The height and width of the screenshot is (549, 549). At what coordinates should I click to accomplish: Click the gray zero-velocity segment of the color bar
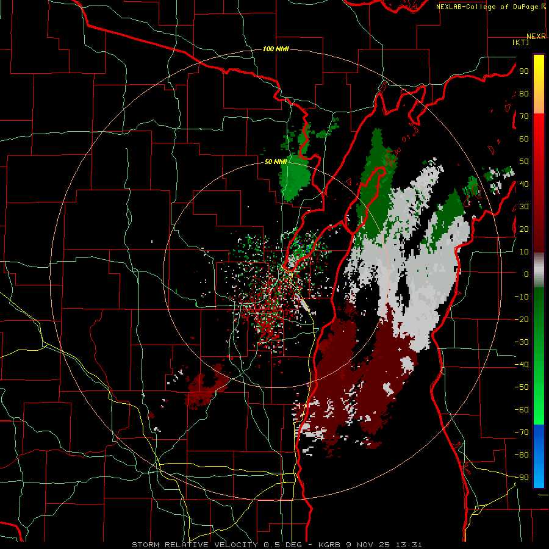539,270
